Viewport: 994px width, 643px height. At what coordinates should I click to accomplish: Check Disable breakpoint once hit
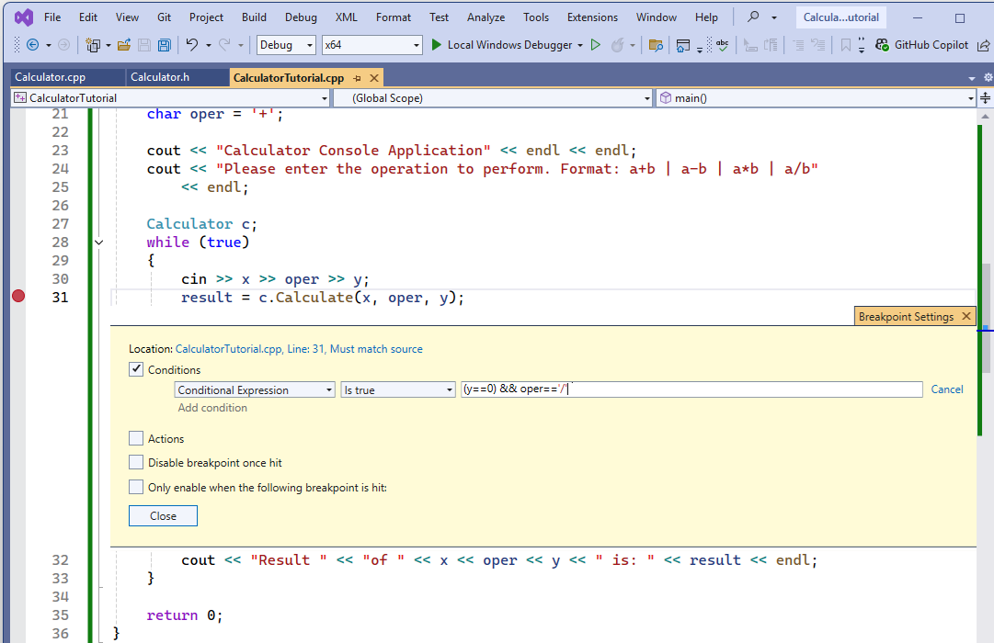(136, 462)
